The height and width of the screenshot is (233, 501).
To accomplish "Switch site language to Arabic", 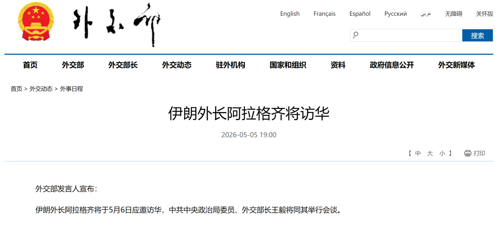I will [426, 14].
